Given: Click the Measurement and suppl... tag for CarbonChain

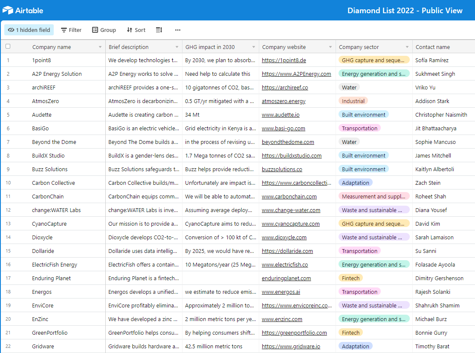Looking at the screenshot, I should tap(374, 196).
